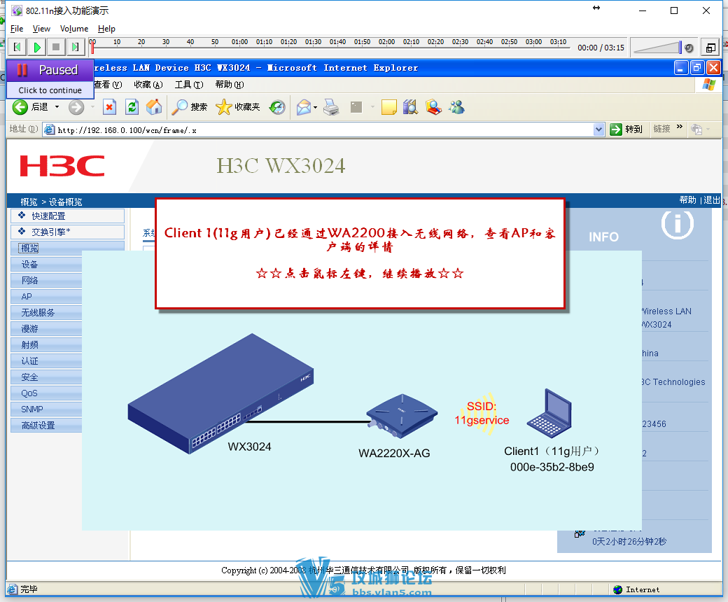Select 认证 in the sidebar
This screenshot has width=728, height=602.
[x=46, y=360]
